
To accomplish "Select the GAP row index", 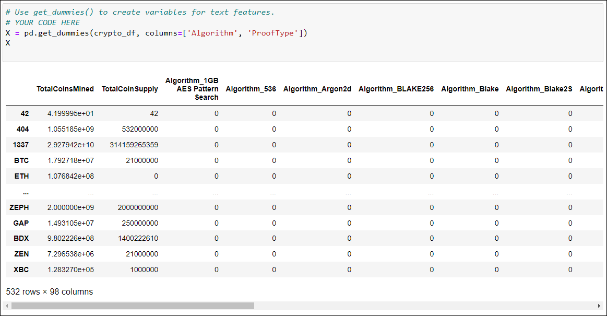I will click(x=21, y=223).
